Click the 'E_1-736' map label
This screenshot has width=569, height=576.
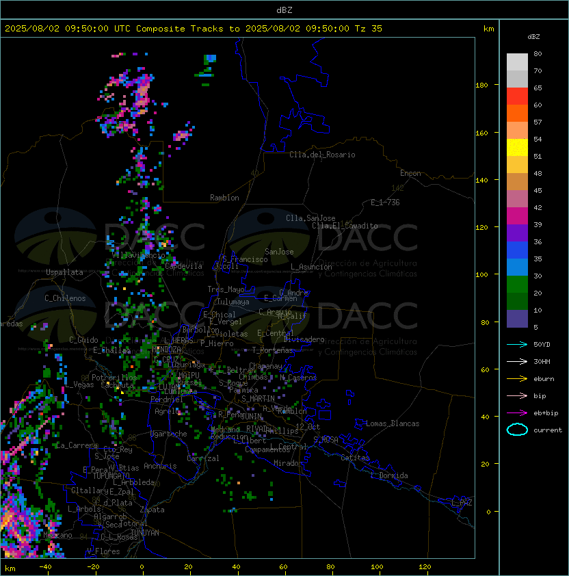385,202
